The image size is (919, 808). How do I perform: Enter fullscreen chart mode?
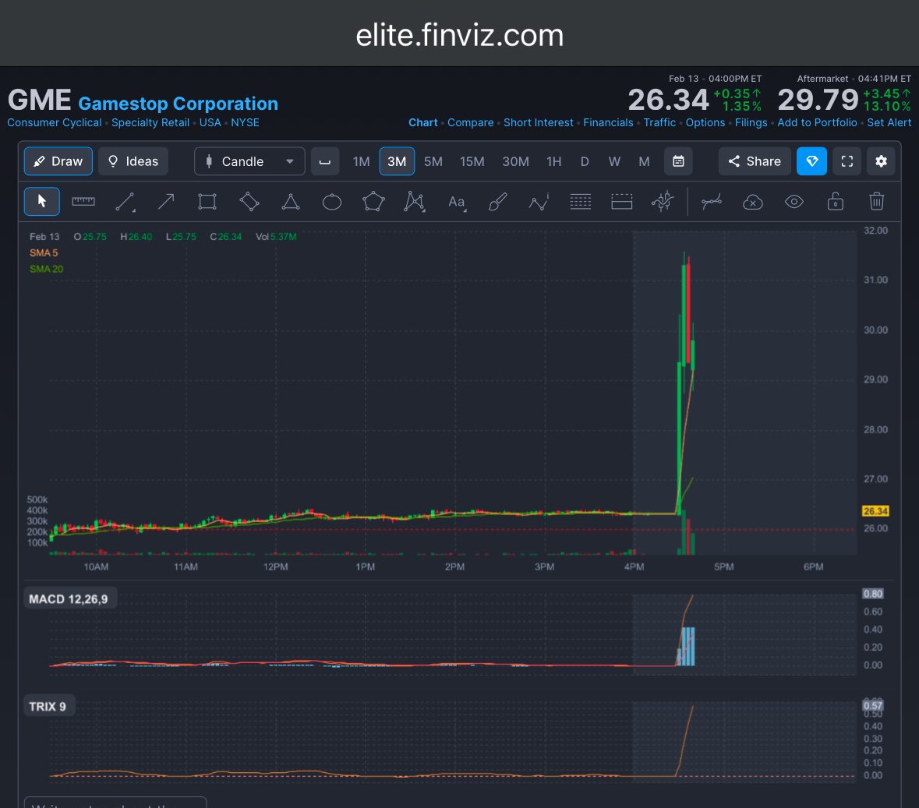tap(847, 161)
